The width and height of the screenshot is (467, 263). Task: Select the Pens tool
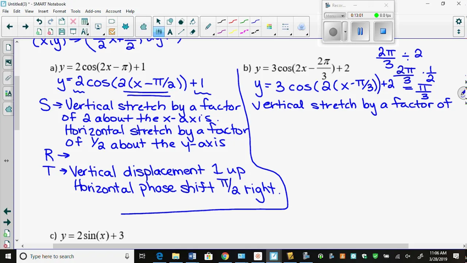[x=158, y=32]
